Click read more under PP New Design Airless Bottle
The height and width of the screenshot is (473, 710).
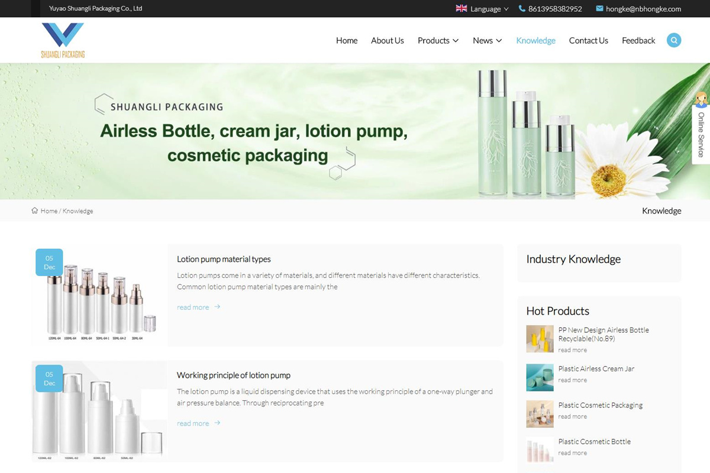click(573, 350)
